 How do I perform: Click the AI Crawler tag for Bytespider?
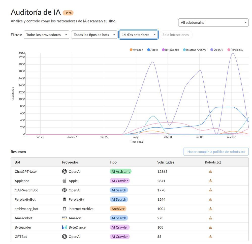(x=119, y=227)
